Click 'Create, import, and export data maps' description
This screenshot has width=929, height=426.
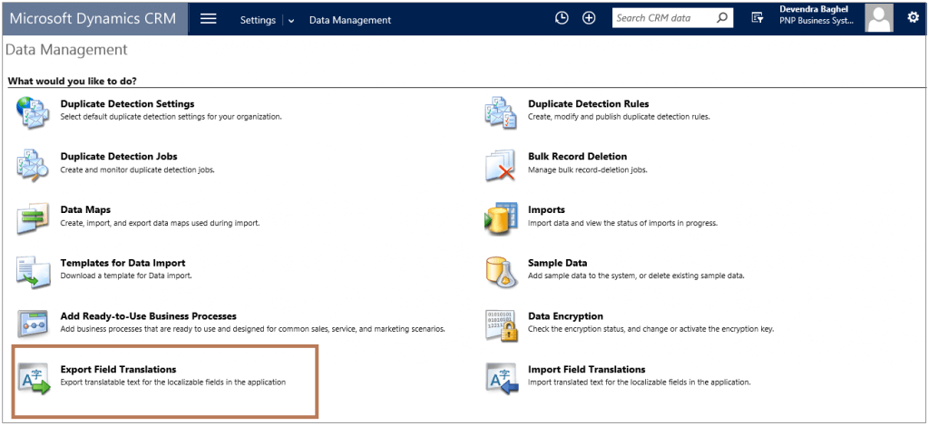pyautogui.click(x=160, y=224)
